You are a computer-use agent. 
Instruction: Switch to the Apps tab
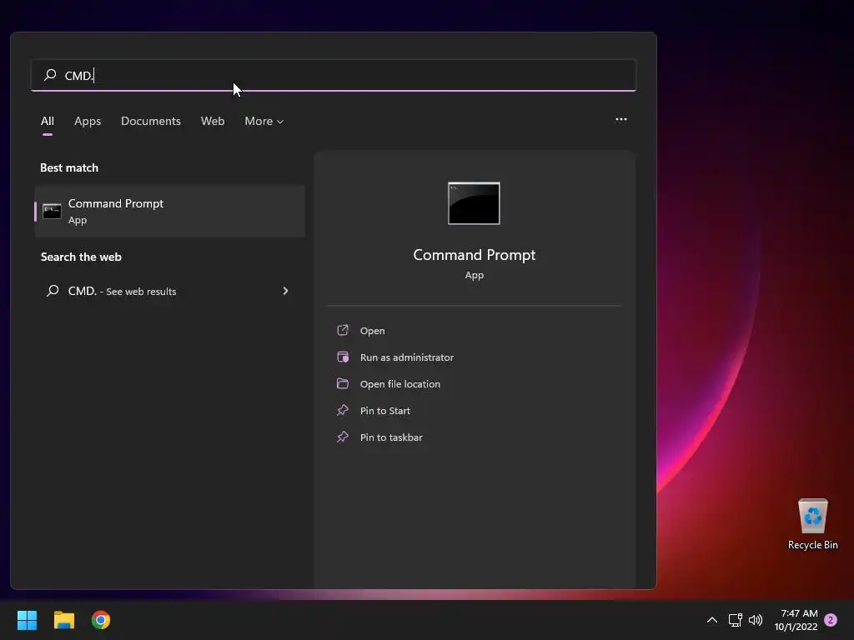click(88, 121)
